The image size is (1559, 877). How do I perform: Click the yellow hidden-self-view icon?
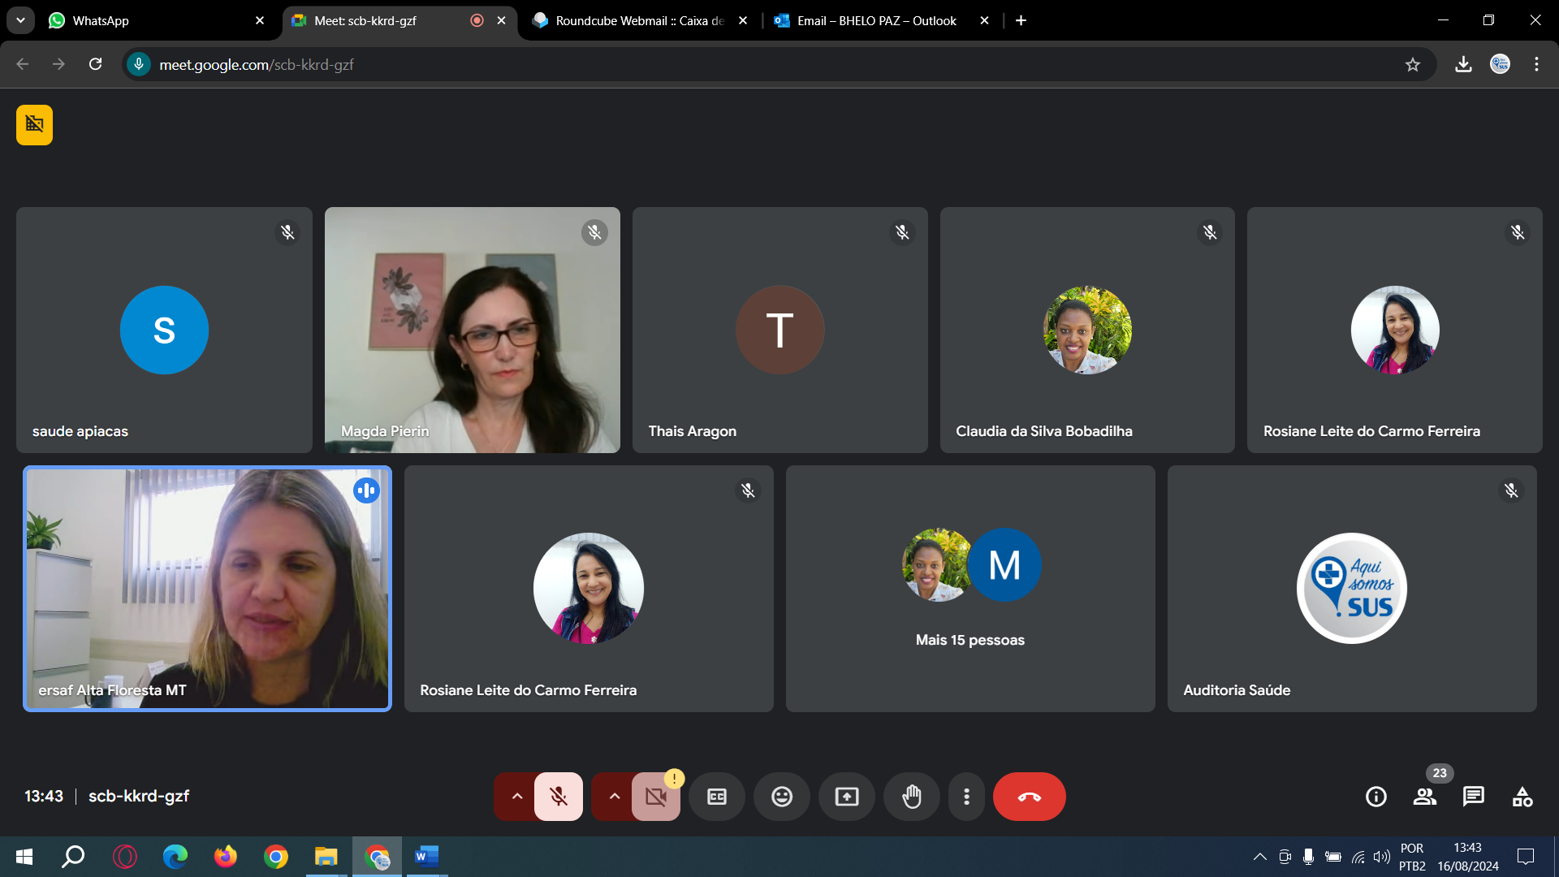[34, 125]
